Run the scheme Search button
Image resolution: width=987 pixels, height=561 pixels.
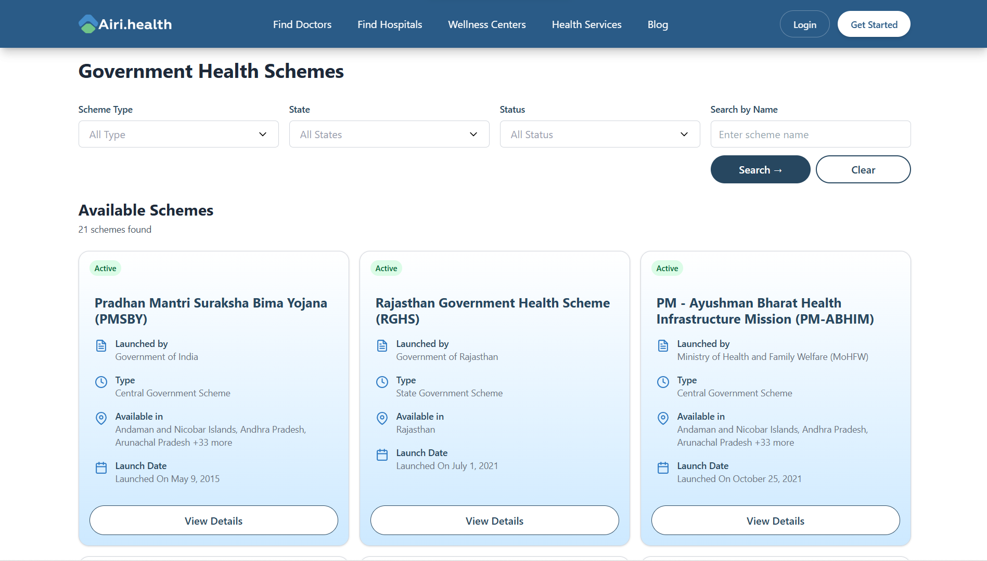(x=760, y=169)
